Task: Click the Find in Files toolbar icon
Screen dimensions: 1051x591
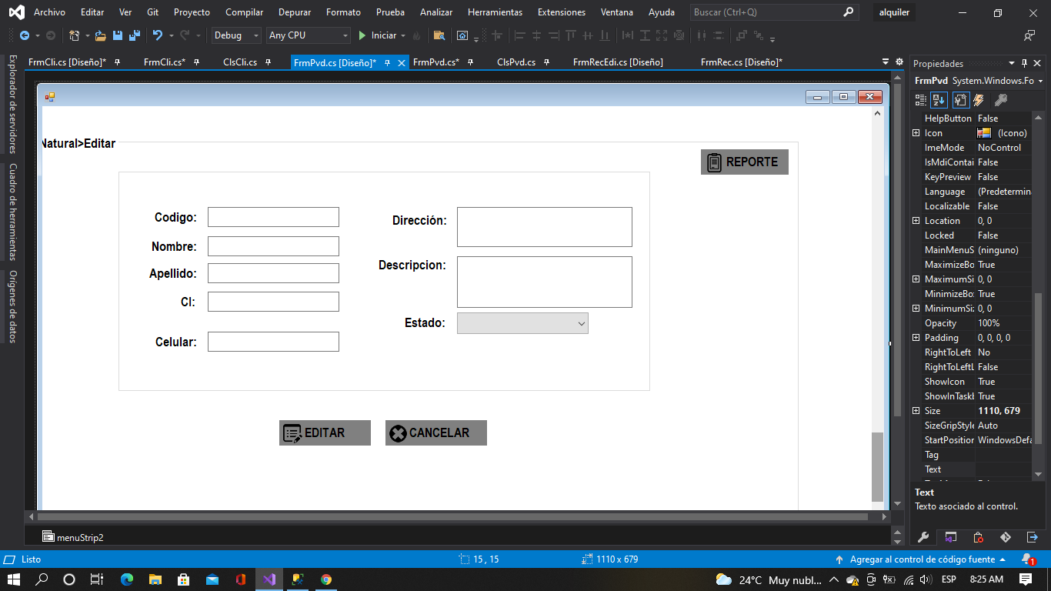Action: pyautogui.click(x=439, y=35)
